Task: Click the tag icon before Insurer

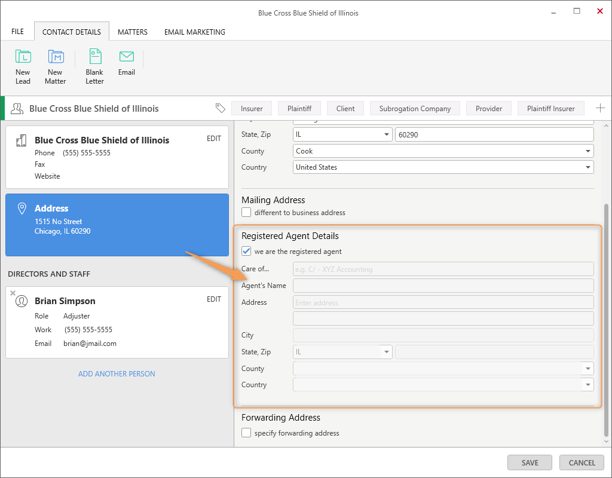Action: click(x=220, y=108)
